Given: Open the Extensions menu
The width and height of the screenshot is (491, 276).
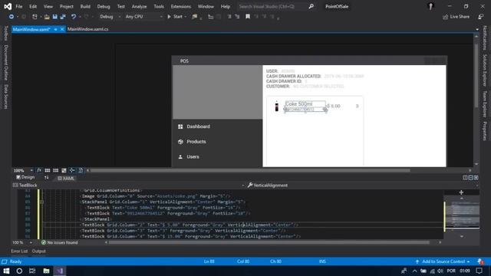Looking at the screenshot, I should (x=181, y=6).
